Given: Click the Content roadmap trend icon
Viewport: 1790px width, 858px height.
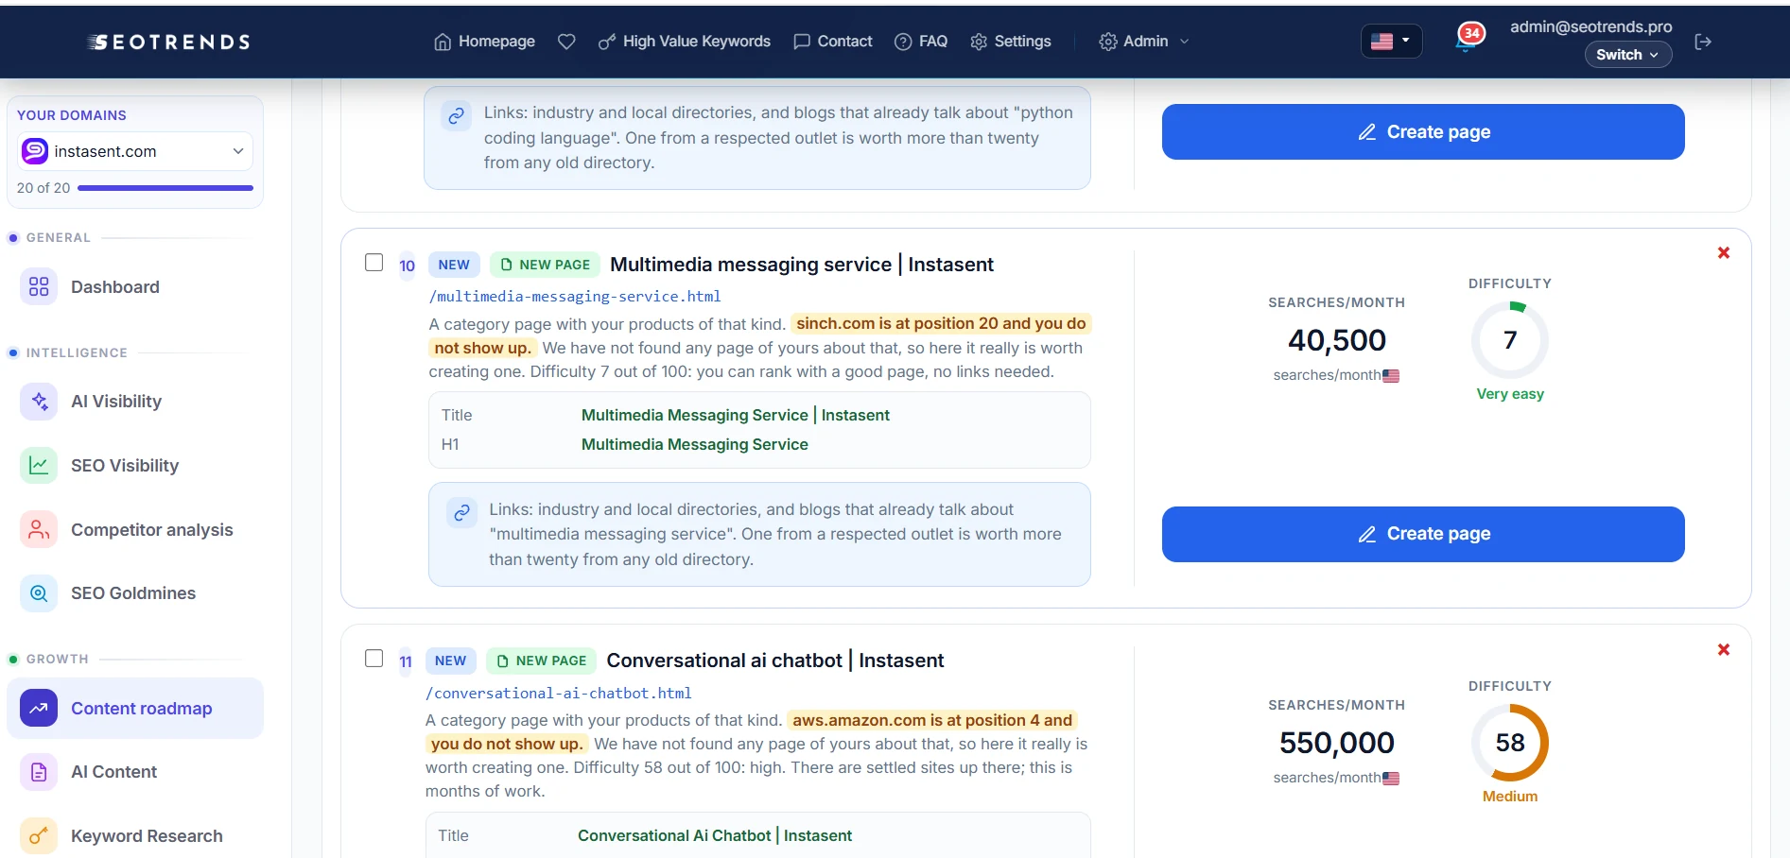Looking at the screenshot, I should pos(39,708).
